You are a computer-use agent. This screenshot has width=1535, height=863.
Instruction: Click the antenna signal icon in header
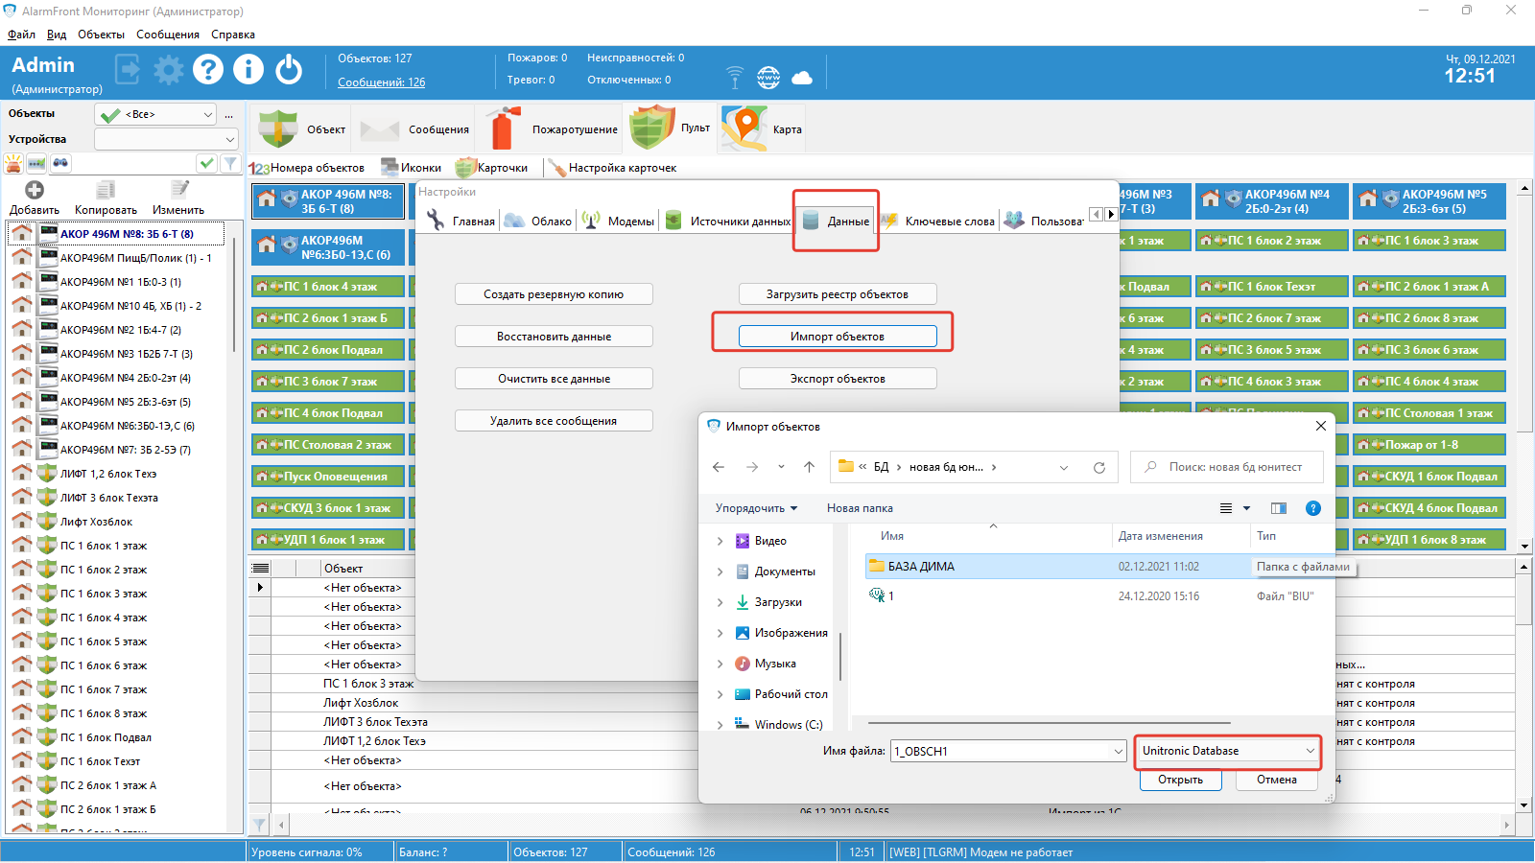click(735, 77)
